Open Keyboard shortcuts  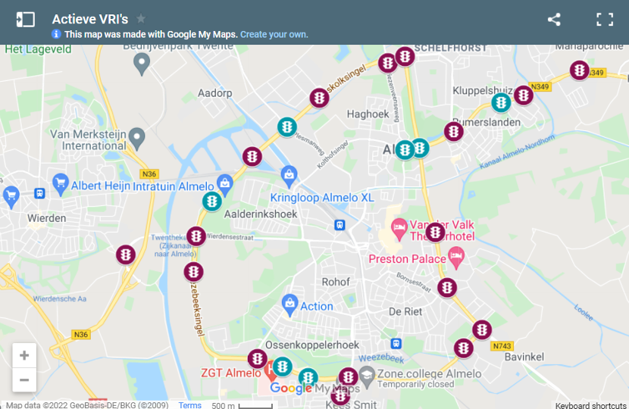click(590, 405)
